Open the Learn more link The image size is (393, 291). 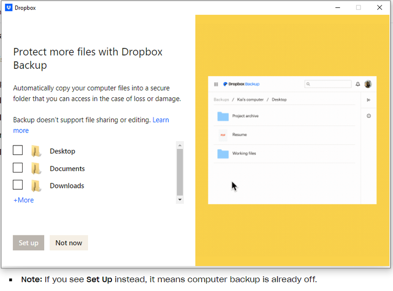click(x=161, y=120)
